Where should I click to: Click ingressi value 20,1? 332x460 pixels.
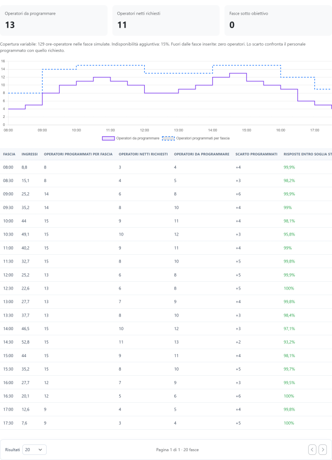tap(25, 396)
